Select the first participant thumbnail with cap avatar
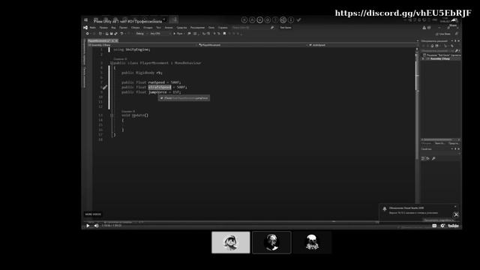The image size is (480, 270). [231, 242]
